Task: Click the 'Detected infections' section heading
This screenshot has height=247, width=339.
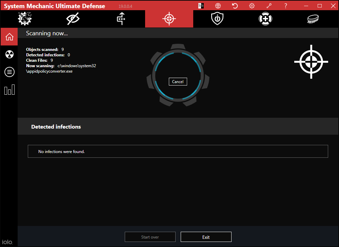Action: point(56,127)
